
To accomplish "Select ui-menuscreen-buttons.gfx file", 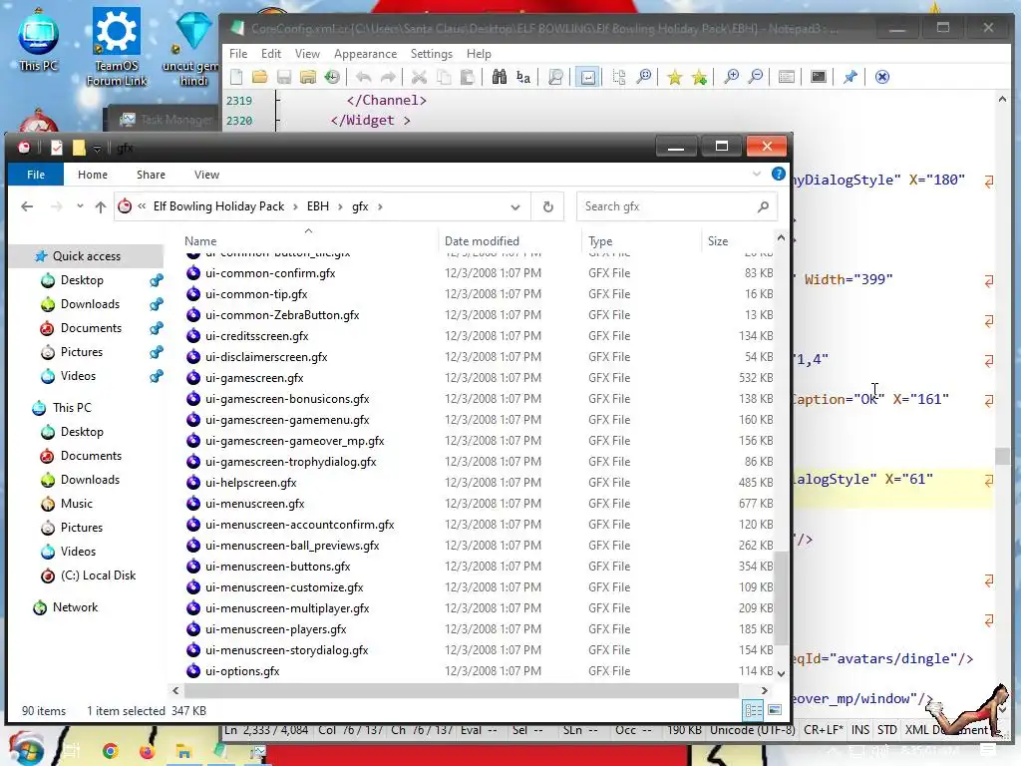I will coord(277,567).
